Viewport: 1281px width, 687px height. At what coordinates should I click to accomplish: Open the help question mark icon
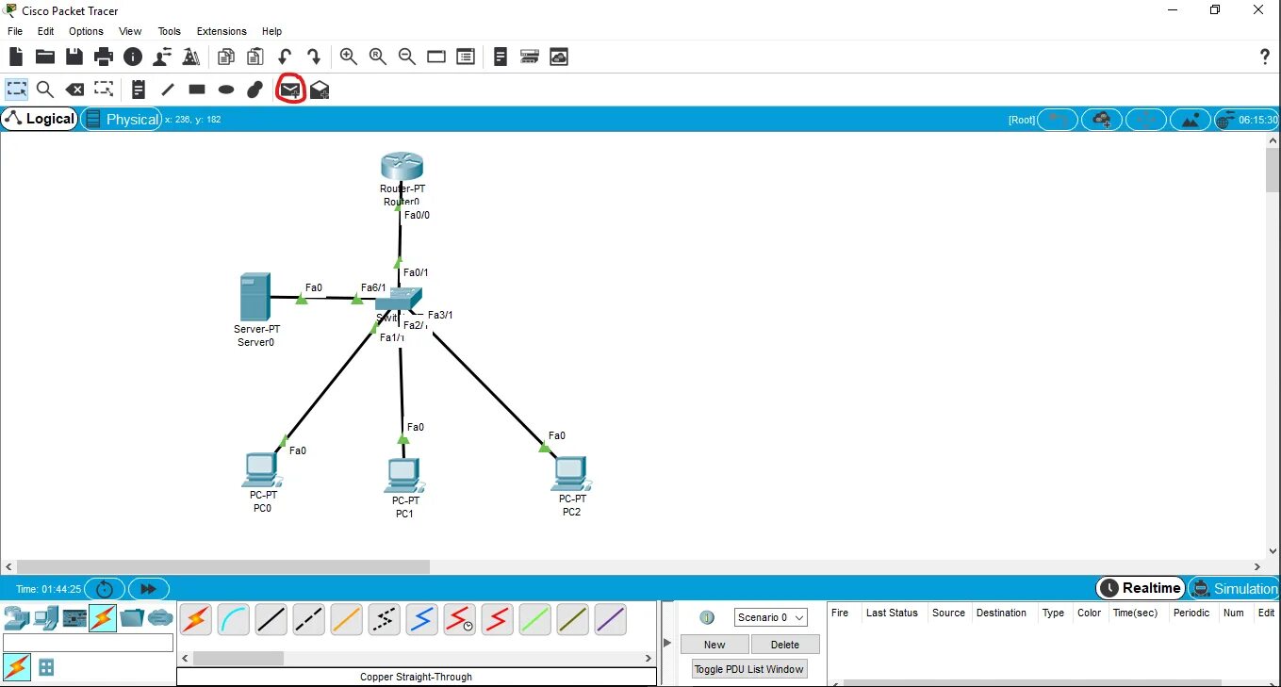click(x=1265, y=57)
